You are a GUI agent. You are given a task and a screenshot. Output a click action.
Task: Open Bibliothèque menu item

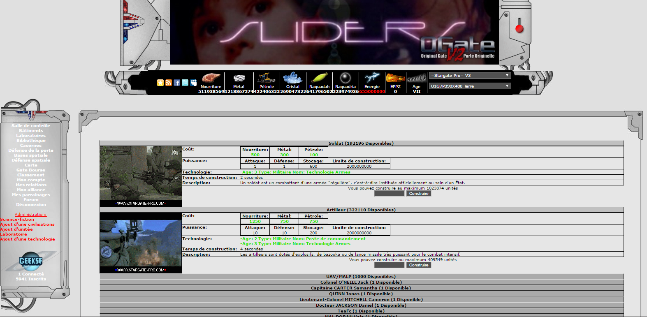coord(31,141)
